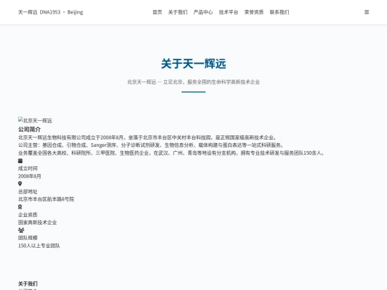This screenshot has height=290, width=387.
Task: Open 技术平台 navigation item
Action: (x=229, y=12)
